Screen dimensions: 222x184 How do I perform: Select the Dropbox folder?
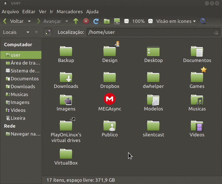pyautogui.click(x=110, y=80)
